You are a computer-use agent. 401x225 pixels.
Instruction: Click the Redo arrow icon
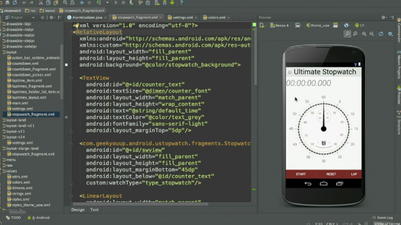pos(31,2)
